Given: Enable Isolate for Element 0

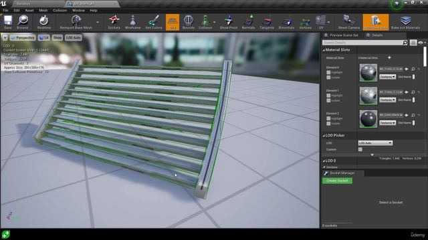Looking at the screenshot, I should [x=328, y=77].
